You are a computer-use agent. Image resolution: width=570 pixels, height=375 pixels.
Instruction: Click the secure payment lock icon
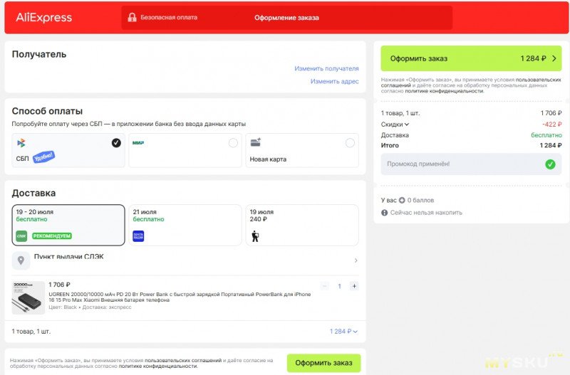pyautogui.click(x=132, y=17)
